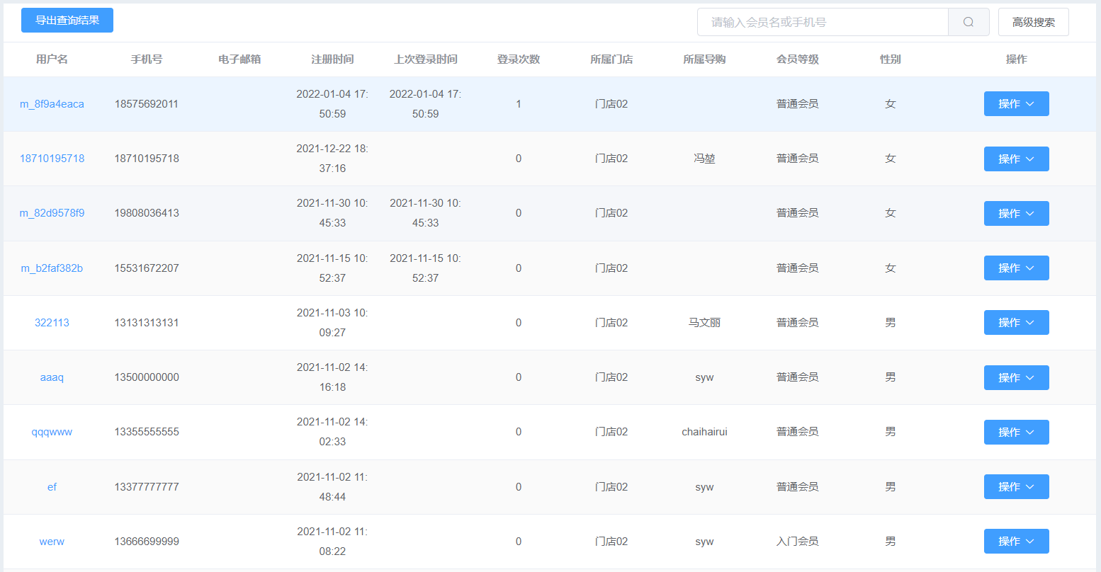Focus the 请输入会员名或手机号 search field
The width and height of the screenshot is (1101, 572).
(823, 22)
